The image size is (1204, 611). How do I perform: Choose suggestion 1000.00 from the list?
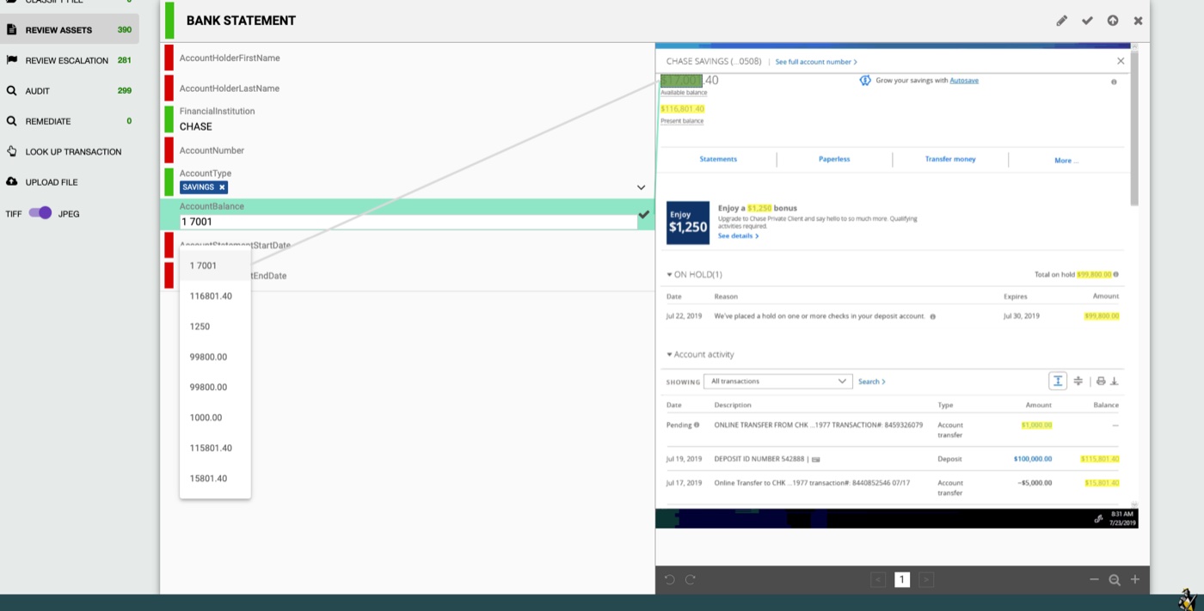(215, 418)
